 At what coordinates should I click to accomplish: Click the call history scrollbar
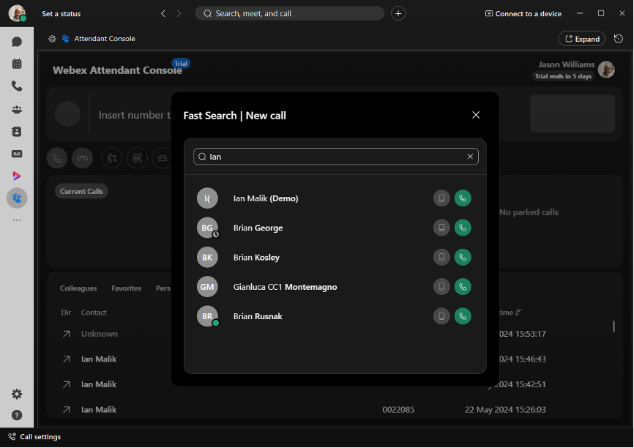pos(614,326)
